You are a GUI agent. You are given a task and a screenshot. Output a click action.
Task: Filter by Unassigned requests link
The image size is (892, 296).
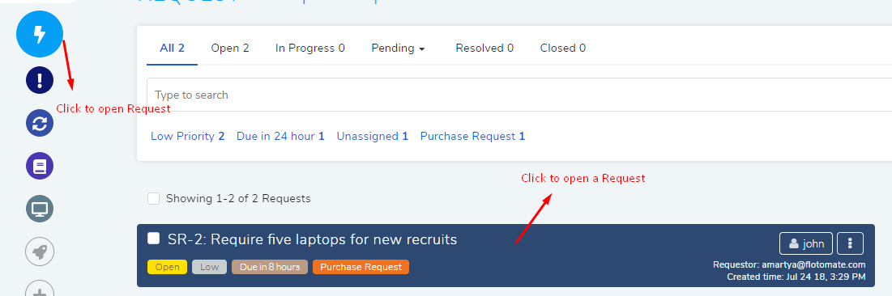coord(373,137)
